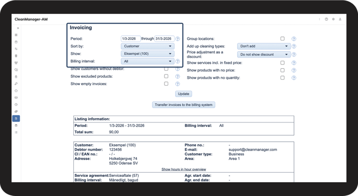Open the Billing interval All dropdown

tap(147, 61)
